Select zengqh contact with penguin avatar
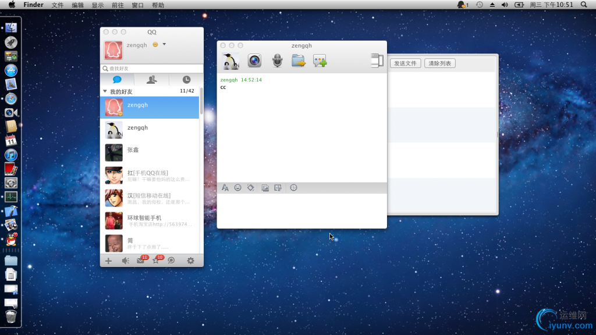596x335 pixels. [150, 130]
